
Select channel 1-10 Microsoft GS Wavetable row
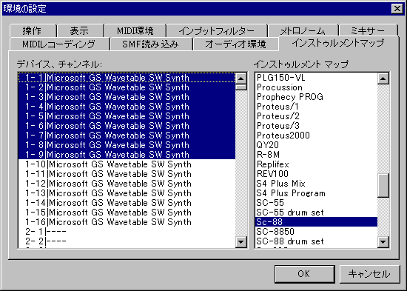pyautogui.click(x=127, y=164)
